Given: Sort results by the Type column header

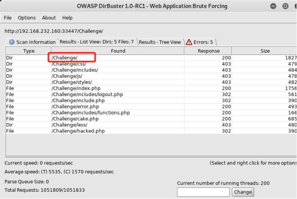Looking at the screenshot, I should [29, 51].
